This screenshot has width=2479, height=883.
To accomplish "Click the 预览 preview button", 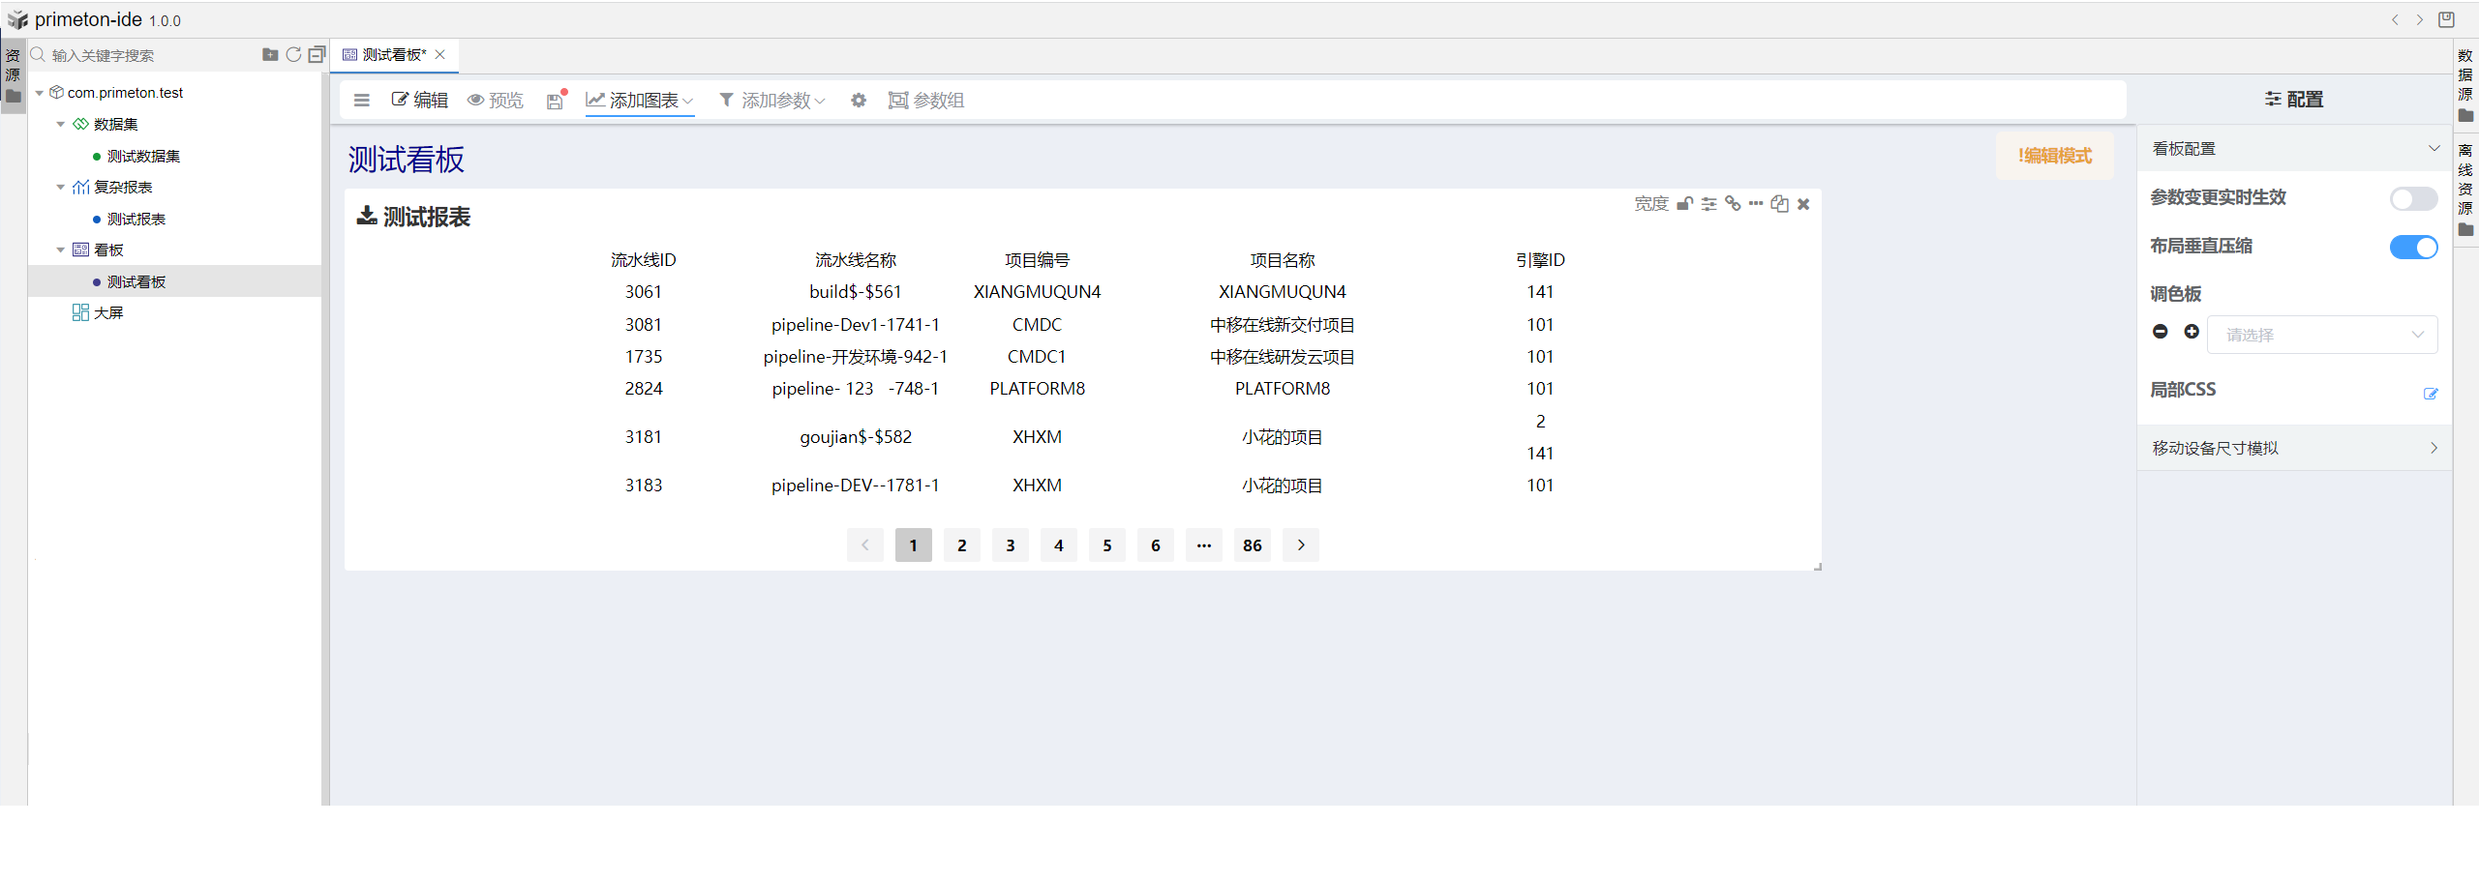I will coord(496,101).
